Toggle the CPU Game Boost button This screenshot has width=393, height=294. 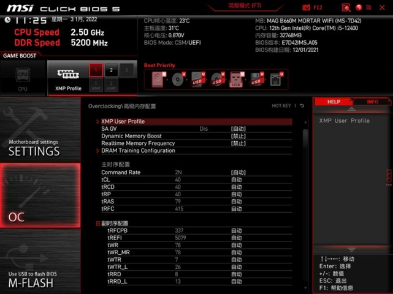(x=23, y=78)
